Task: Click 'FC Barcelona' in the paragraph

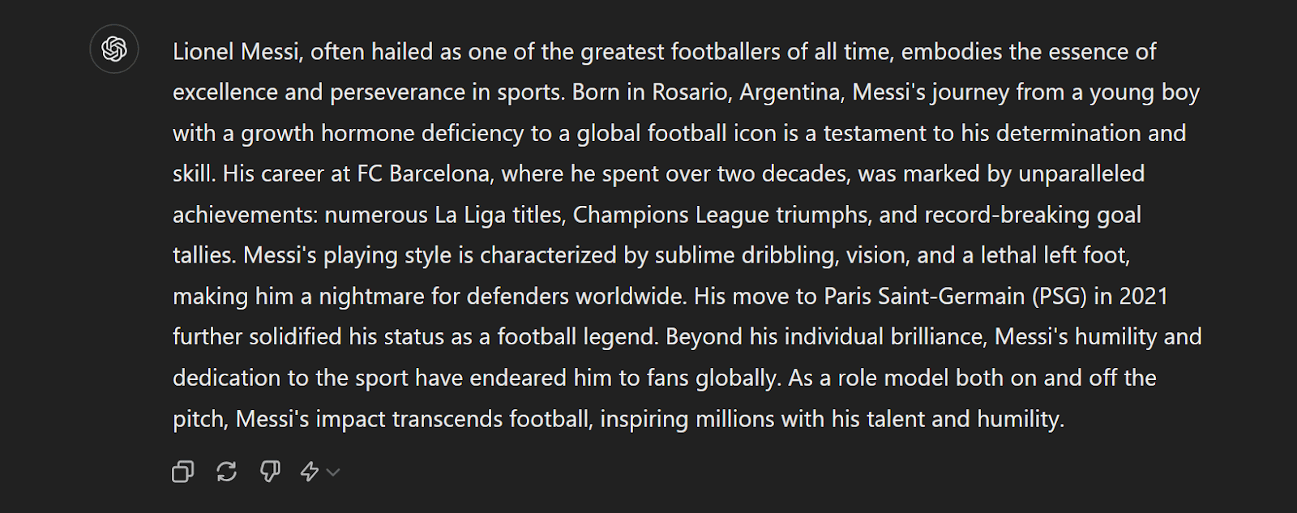Action: [423, 174]
